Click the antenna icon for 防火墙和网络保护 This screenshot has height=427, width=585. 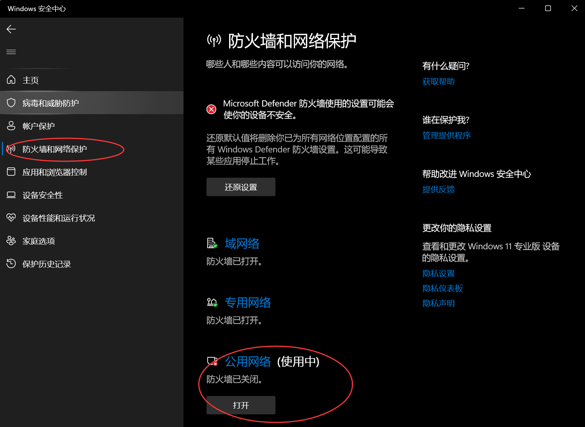pyautogui.click(x=11, y=149)
